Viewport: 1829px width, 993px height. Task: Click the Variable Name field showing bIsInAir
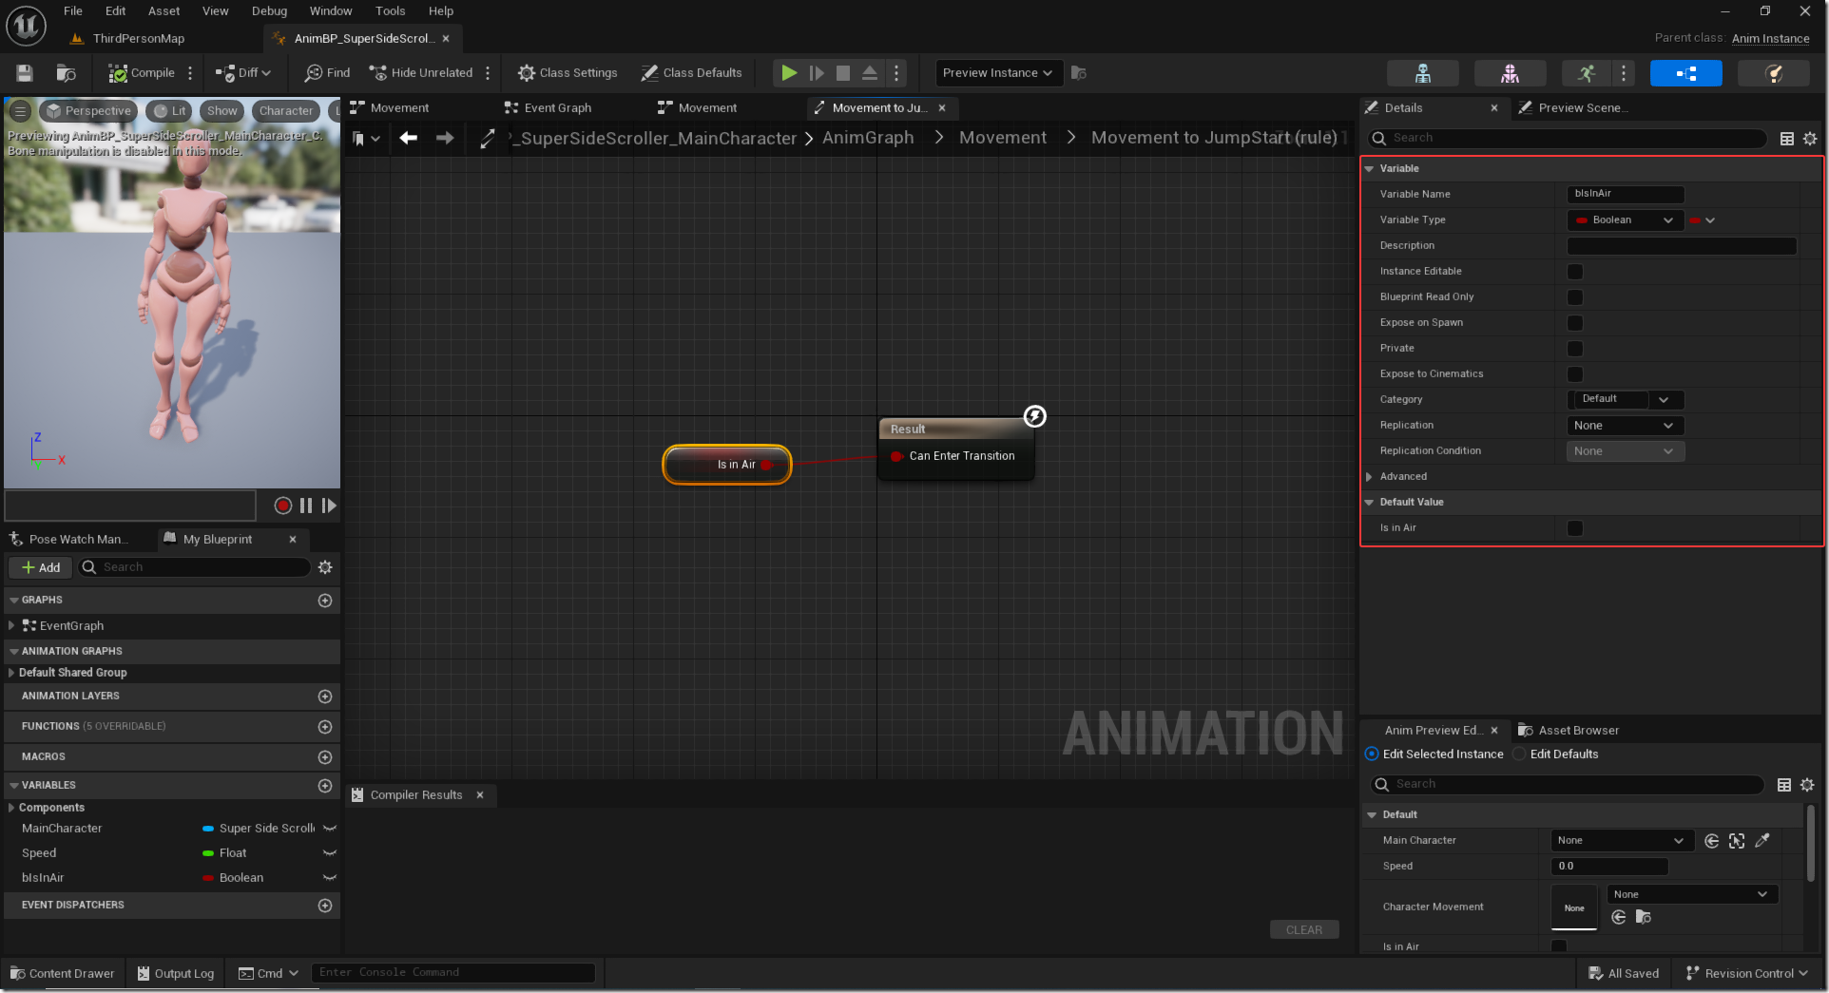coord(1626,195)
